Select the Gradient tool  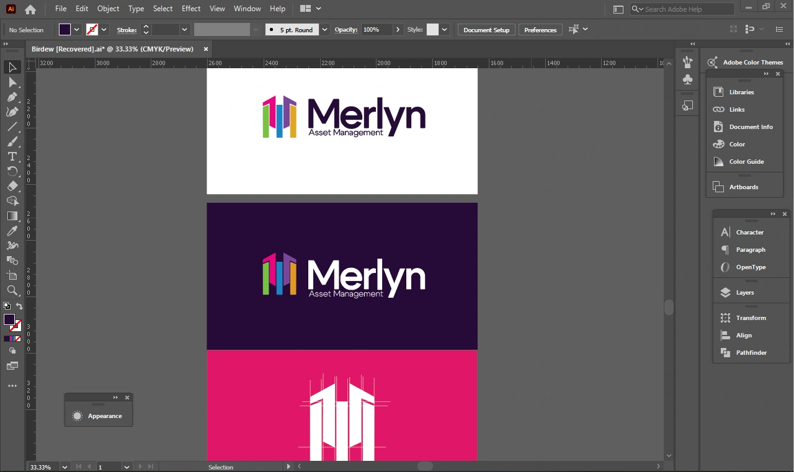point(12,216)
